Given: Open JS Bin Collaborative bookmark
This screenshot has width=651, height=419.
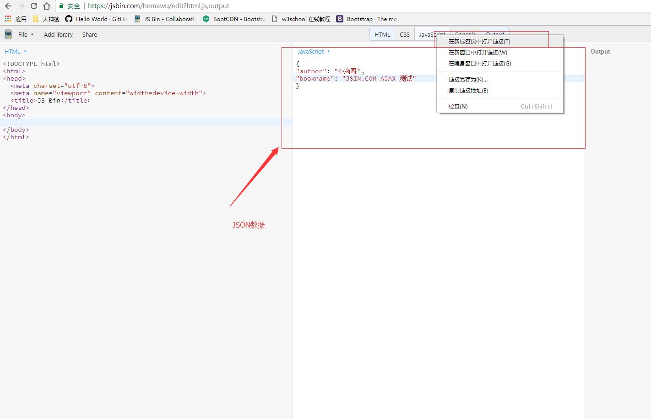Looking at the screenshot, I should click(x=165, y=19).
